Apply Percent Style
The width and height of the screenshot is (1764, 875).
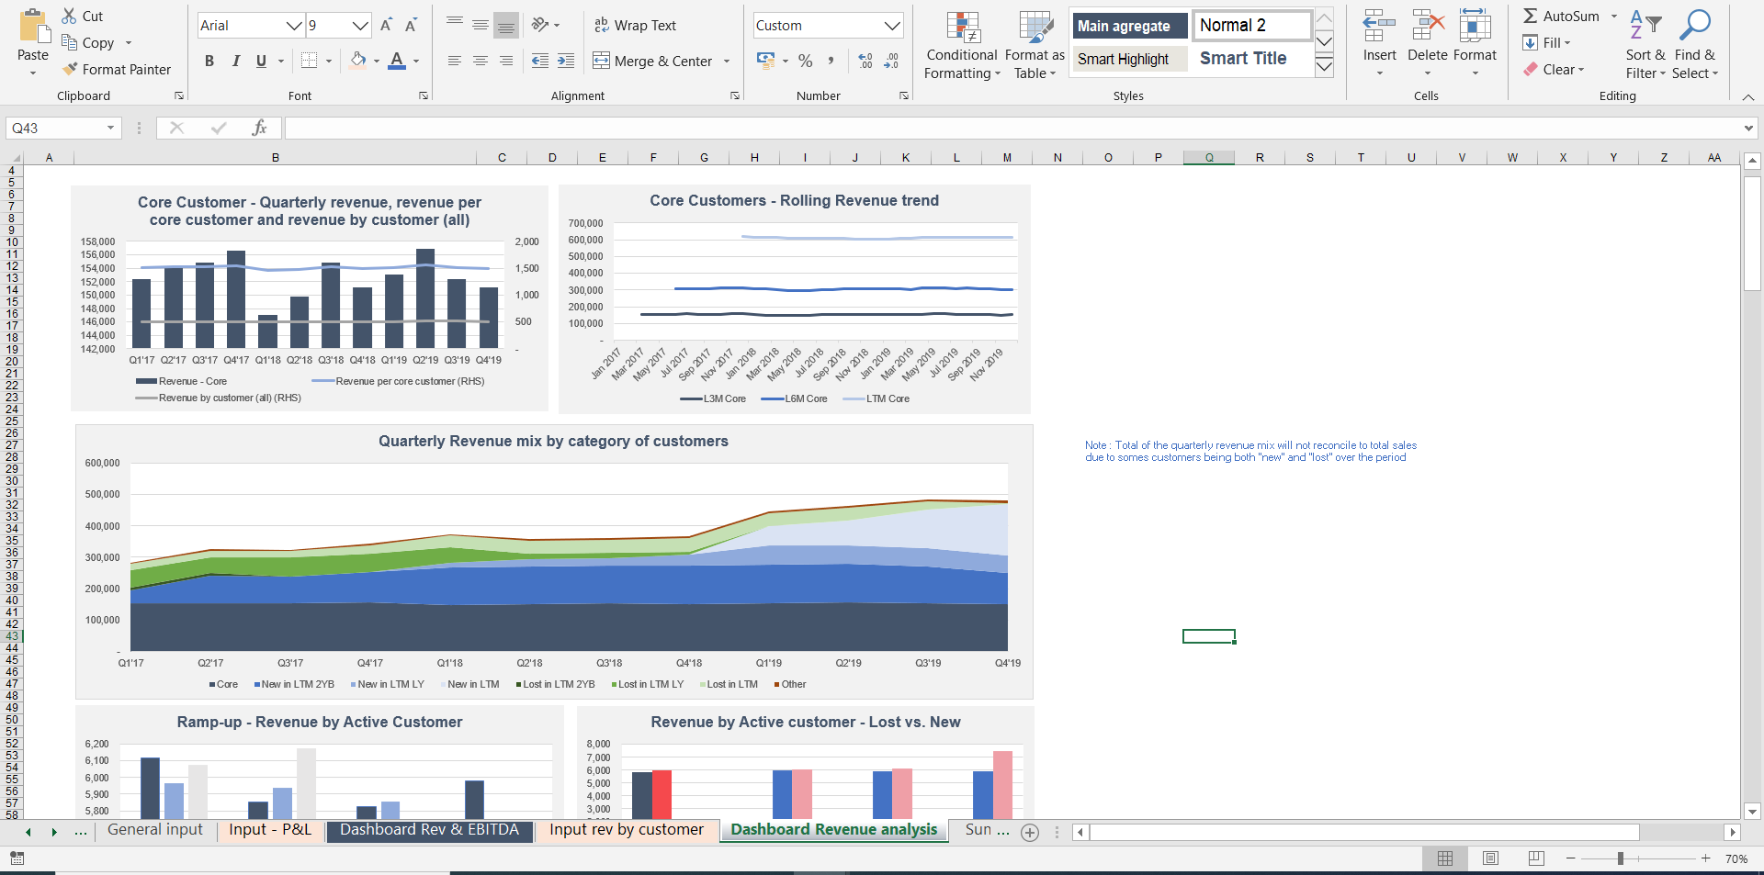[806, 61]
